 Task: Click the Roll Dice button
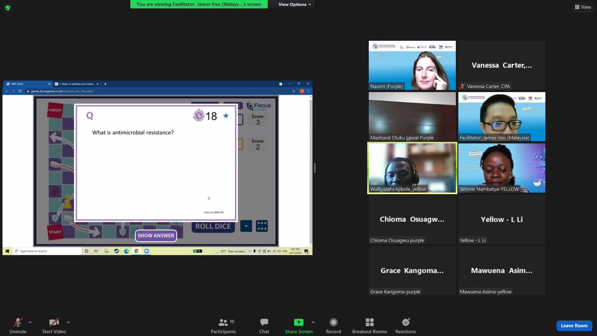(x=213, y=226)
